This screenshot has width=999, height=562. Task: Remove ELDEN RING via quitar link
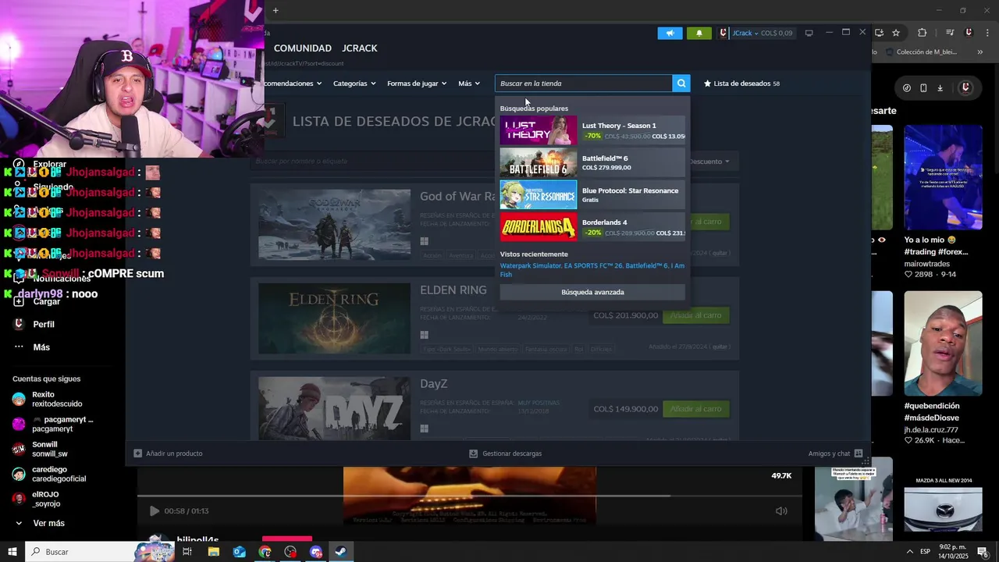(720, 347)
